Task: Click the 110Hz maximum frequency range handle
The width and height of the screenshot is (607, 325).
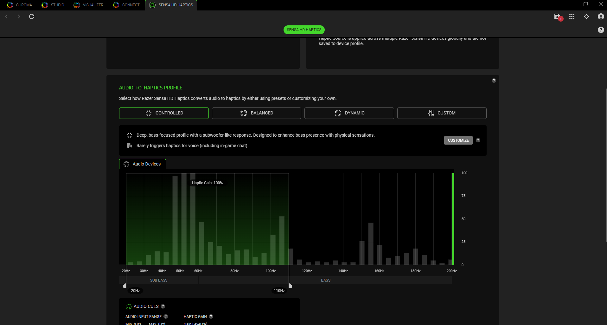Action: click(290, 286)
